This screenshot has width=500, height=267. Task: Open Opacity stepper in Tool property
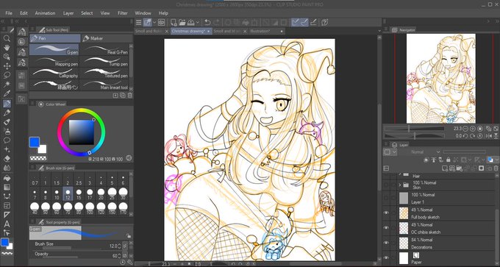click(x=119, y=256)
